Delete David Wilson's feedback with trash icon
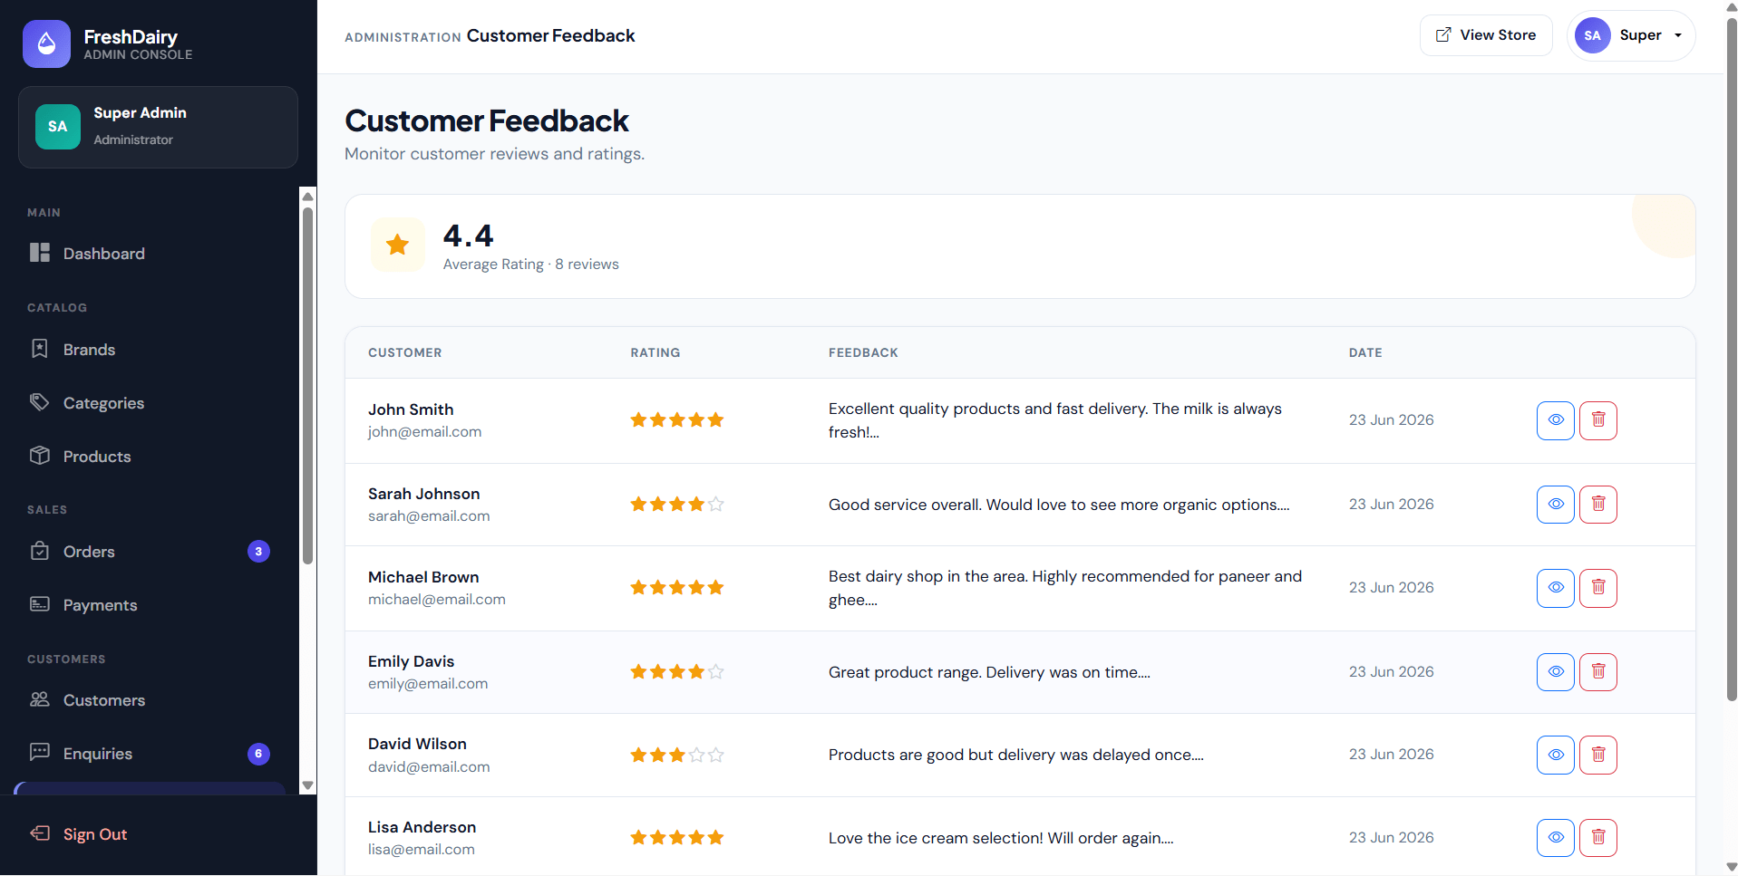 point(1597,755)
